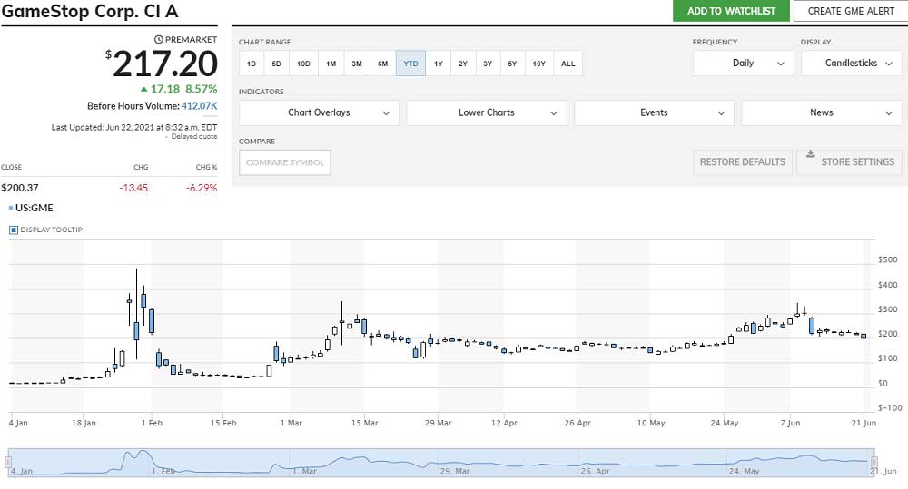
Task: Open the Display Candlesticks dropdown
Action: pyautogui.click(x=852, y=64)
